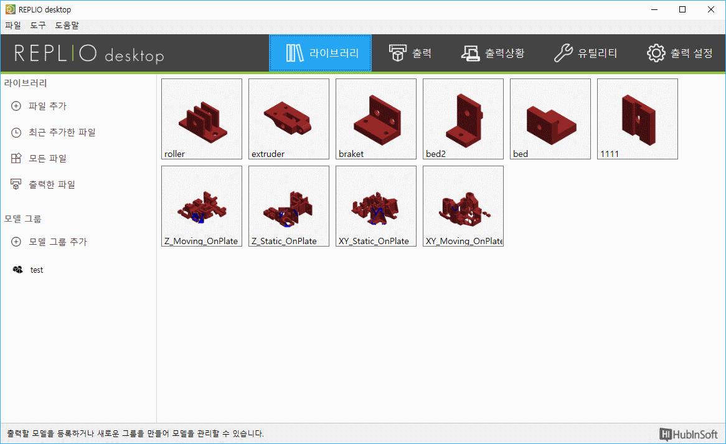Select the extruder model thumbnail
The image size is (726, 444).
[289, 119]
